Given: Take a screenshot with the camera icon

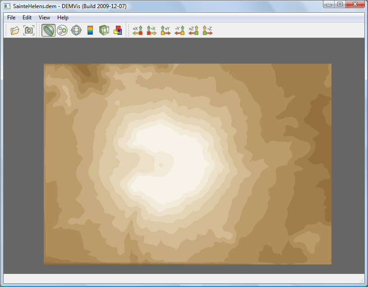Looking at the screenshot, I should (x=29, y=31).
